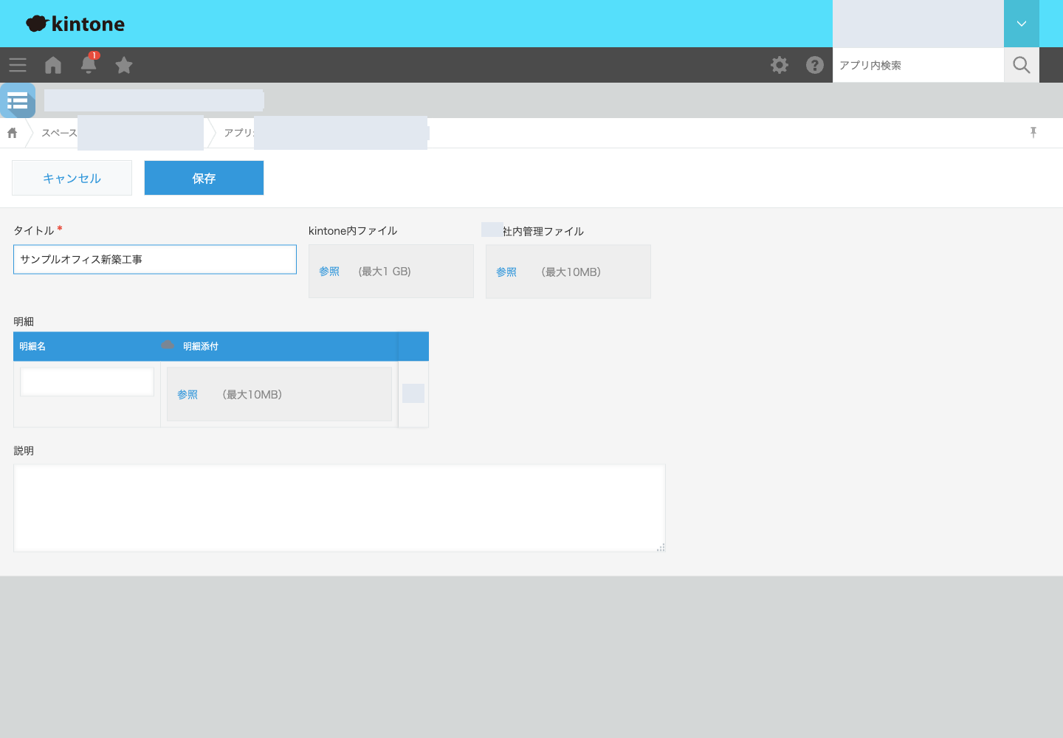Open the favorites star icon
The image size is (1063, 738).
click(x=124, y=65)
